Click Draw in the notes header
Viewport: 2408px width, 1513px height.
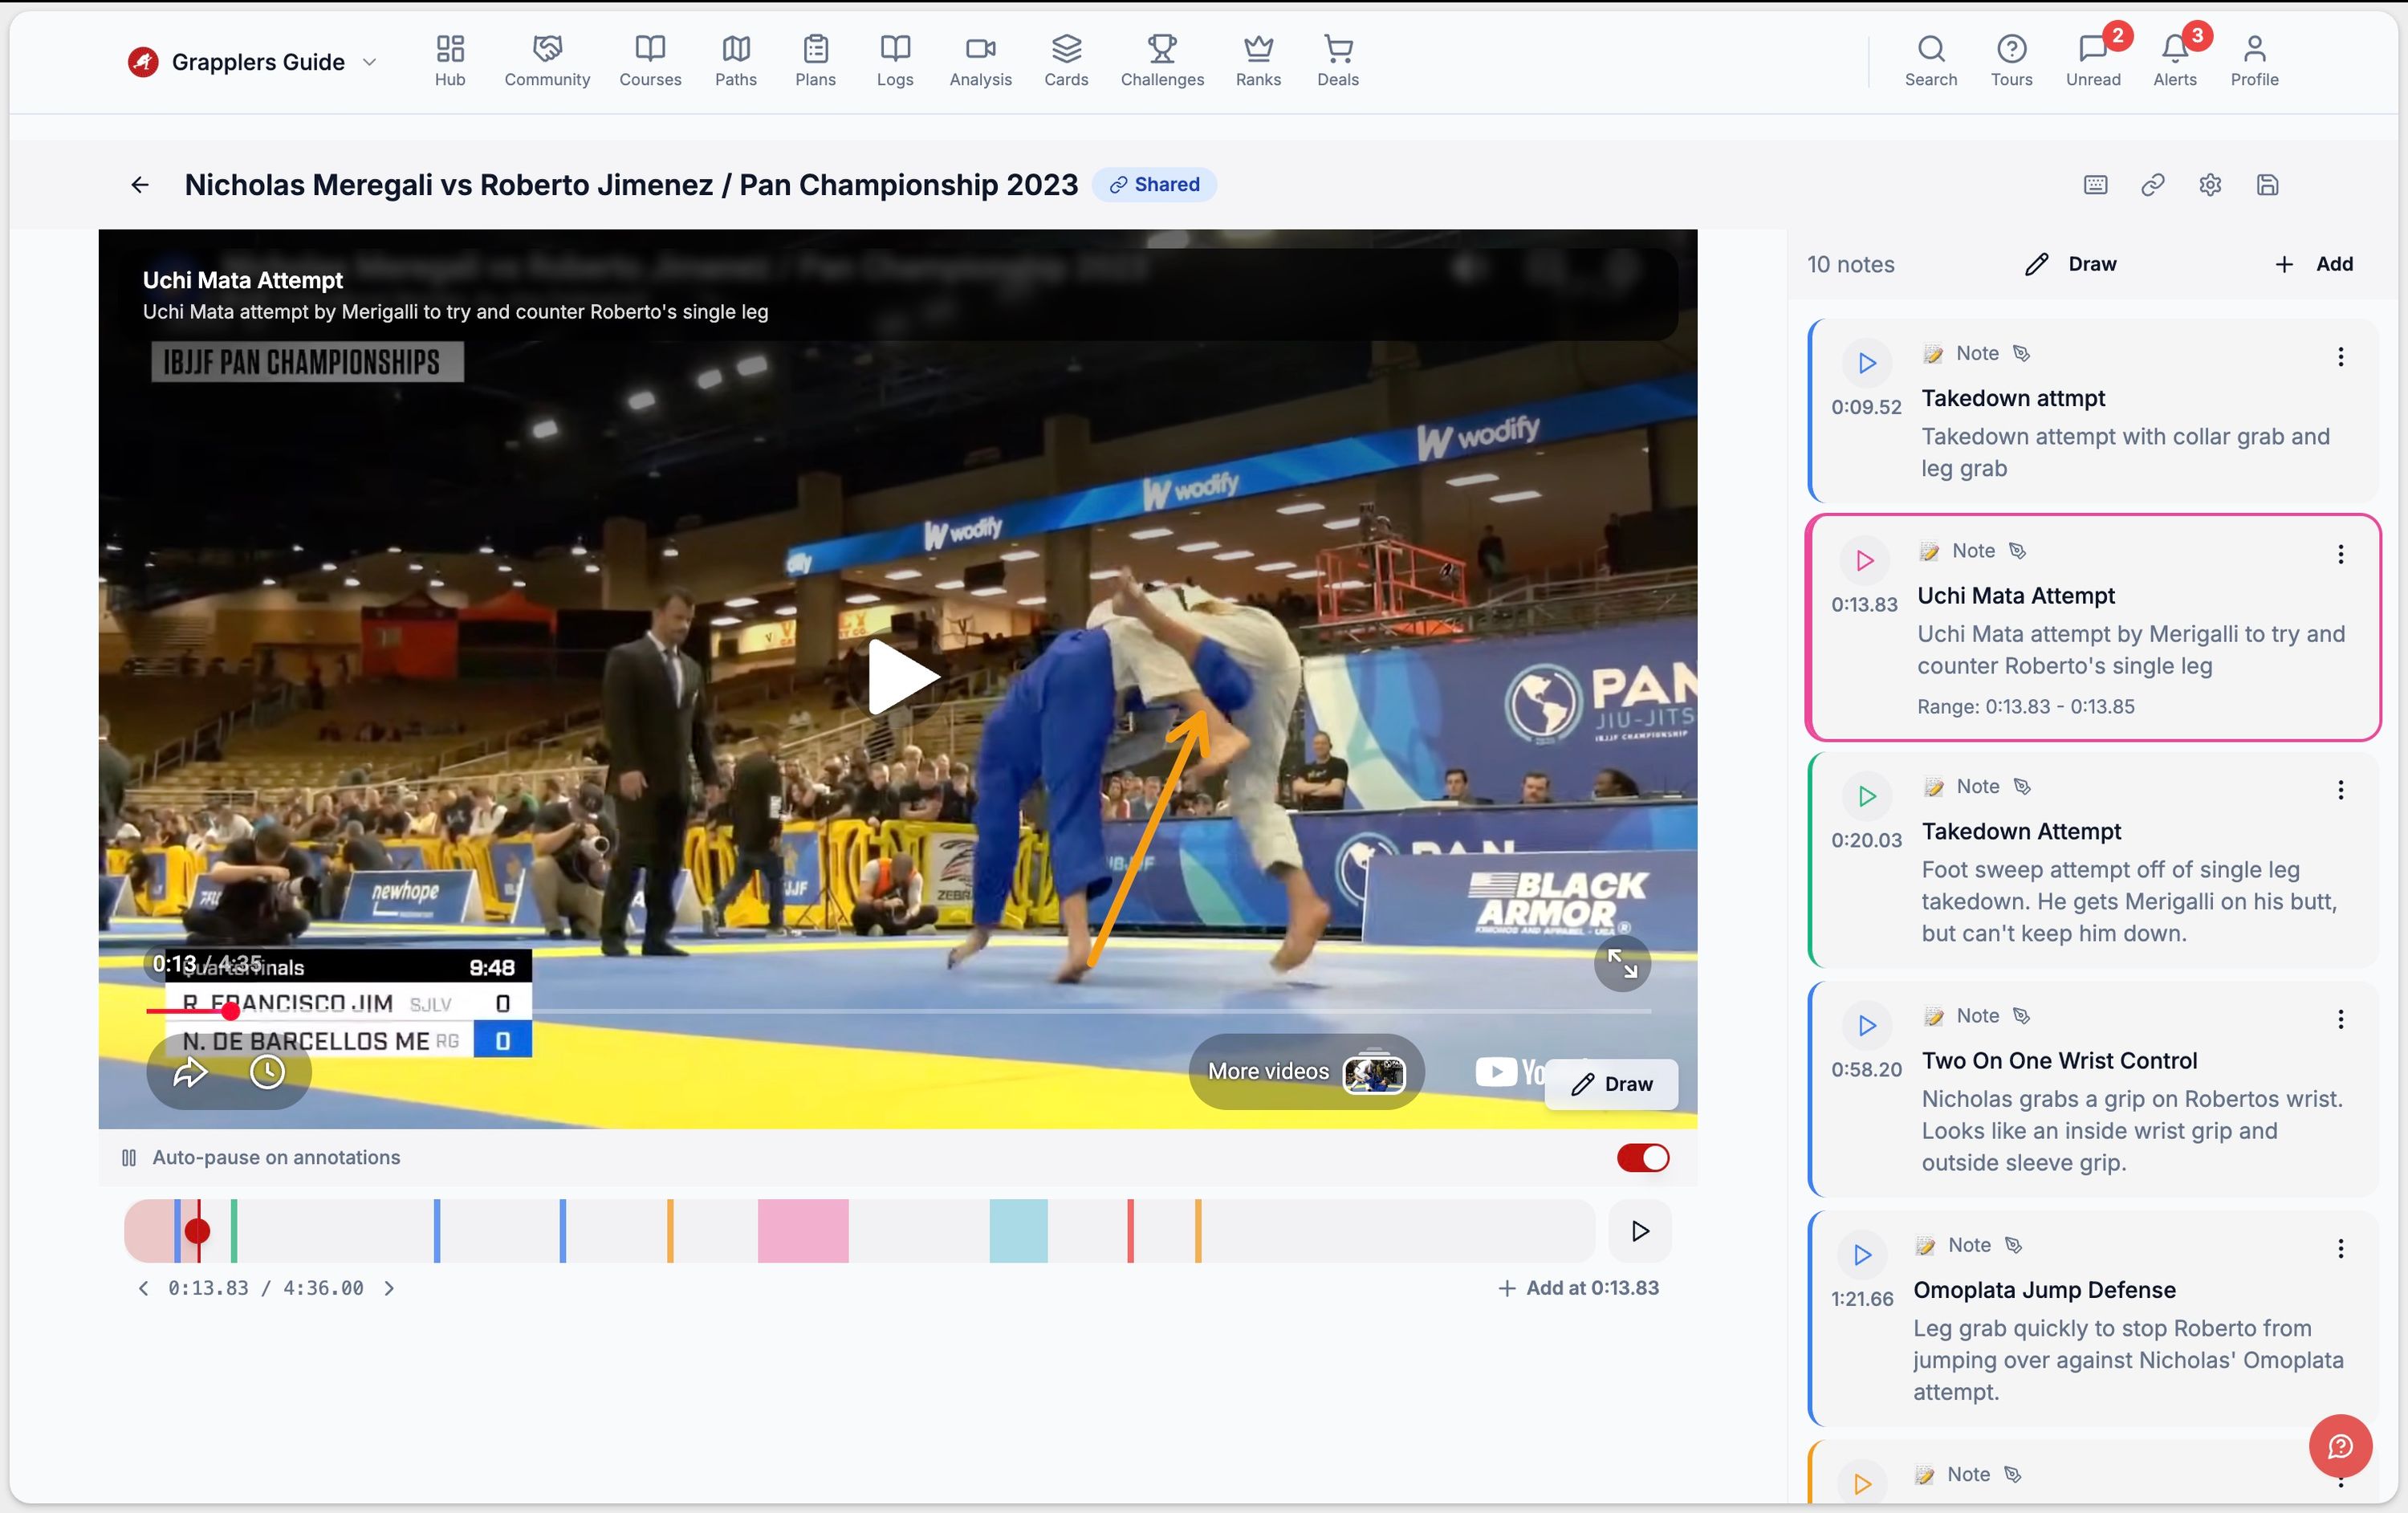pyautogui.click(x=2071, y=264)
